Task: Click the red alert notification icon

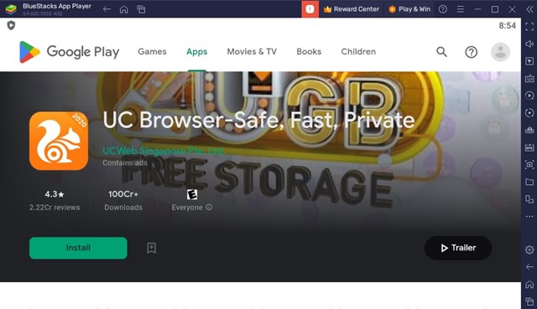Action: (310, 9)
